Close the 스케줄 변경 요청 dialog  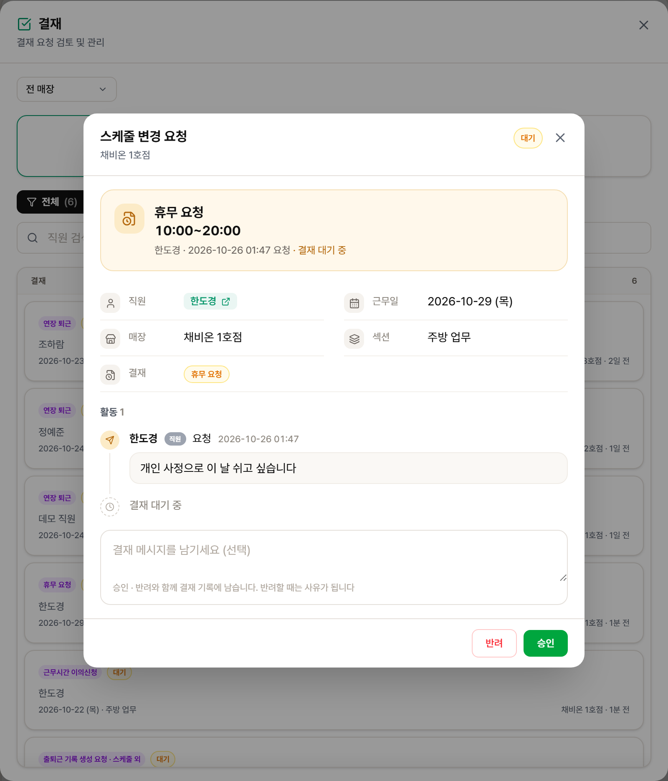point(560,138)
